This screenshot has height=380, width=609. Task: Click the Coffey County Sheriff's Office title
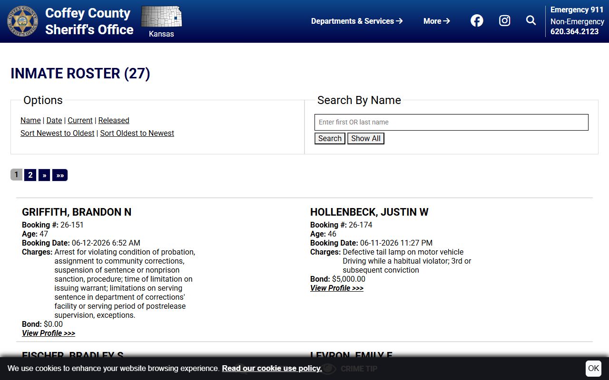pos(89,21)
